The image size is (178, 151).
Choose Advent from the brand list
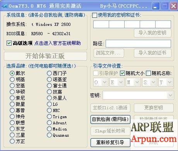click(x=49, y=122)
